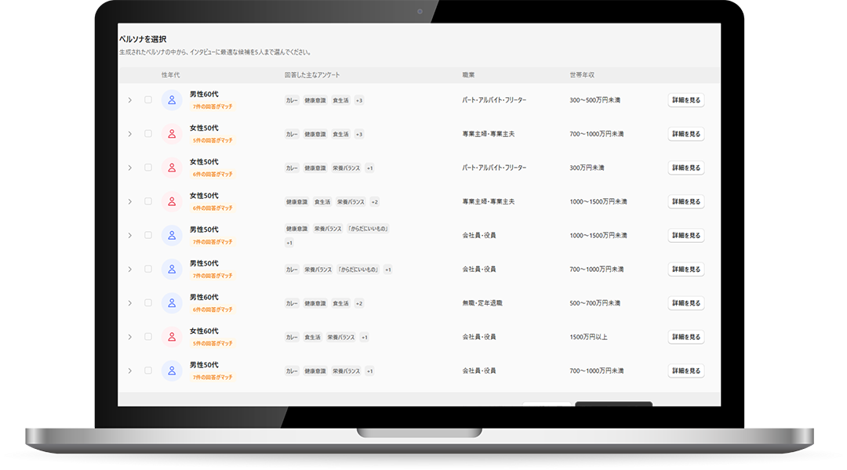Screen dimensions: 847x470
Task: Click the +3 tag in the first row
Action: 358,100
